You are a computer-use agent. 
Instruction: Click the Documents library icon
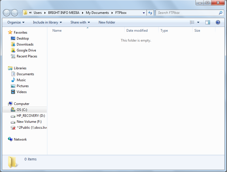[13, 74]
